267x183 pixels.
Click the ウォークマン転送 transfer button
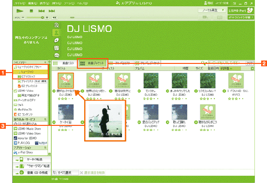pyautogui.click(x=32, y=166)
